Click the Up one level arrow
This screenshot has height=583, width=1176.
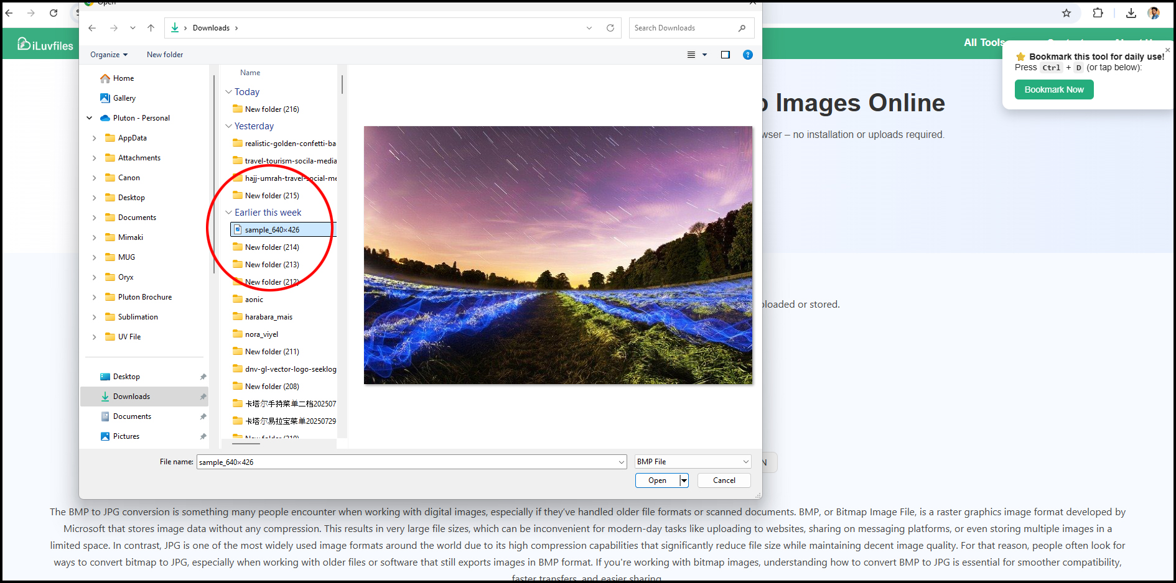tap(151, 28)
